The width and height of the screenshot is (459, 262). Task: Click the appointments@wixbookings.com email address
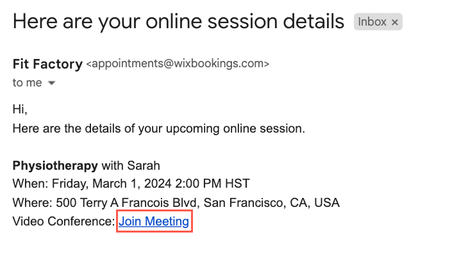[x=178, y=63]
